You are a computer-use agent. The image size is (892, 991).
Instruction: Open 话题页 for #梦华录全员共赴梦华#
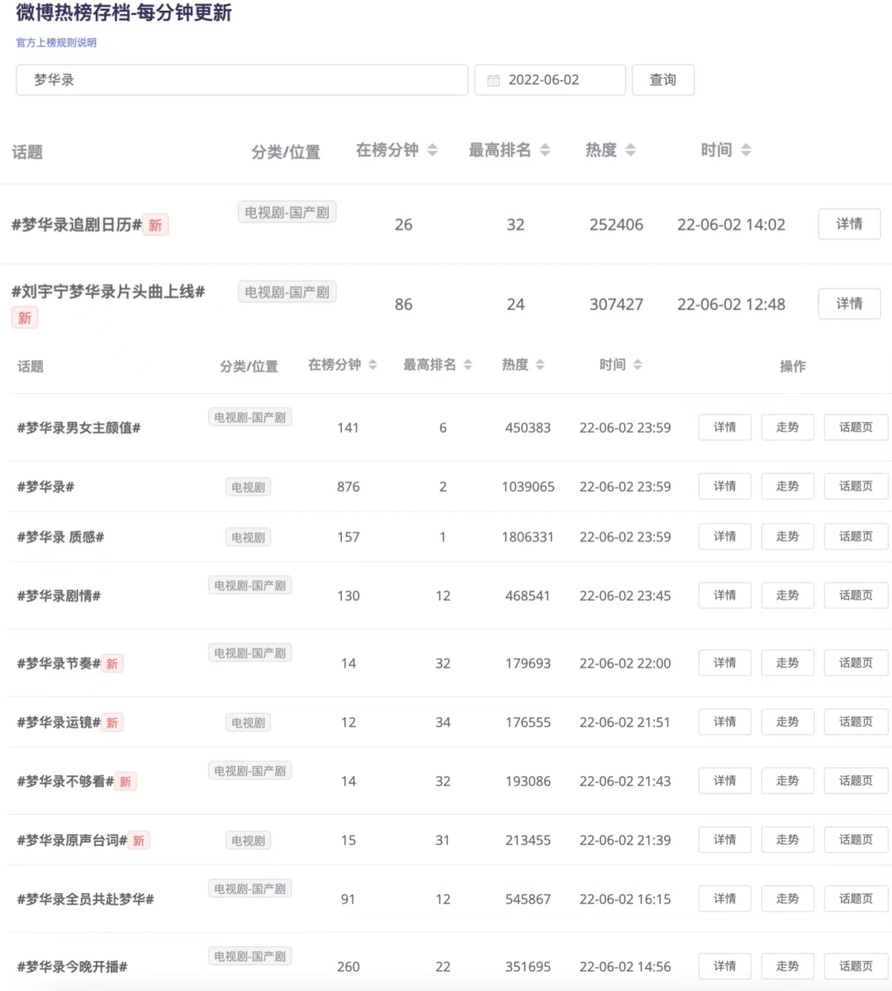(x=855, y=899)
